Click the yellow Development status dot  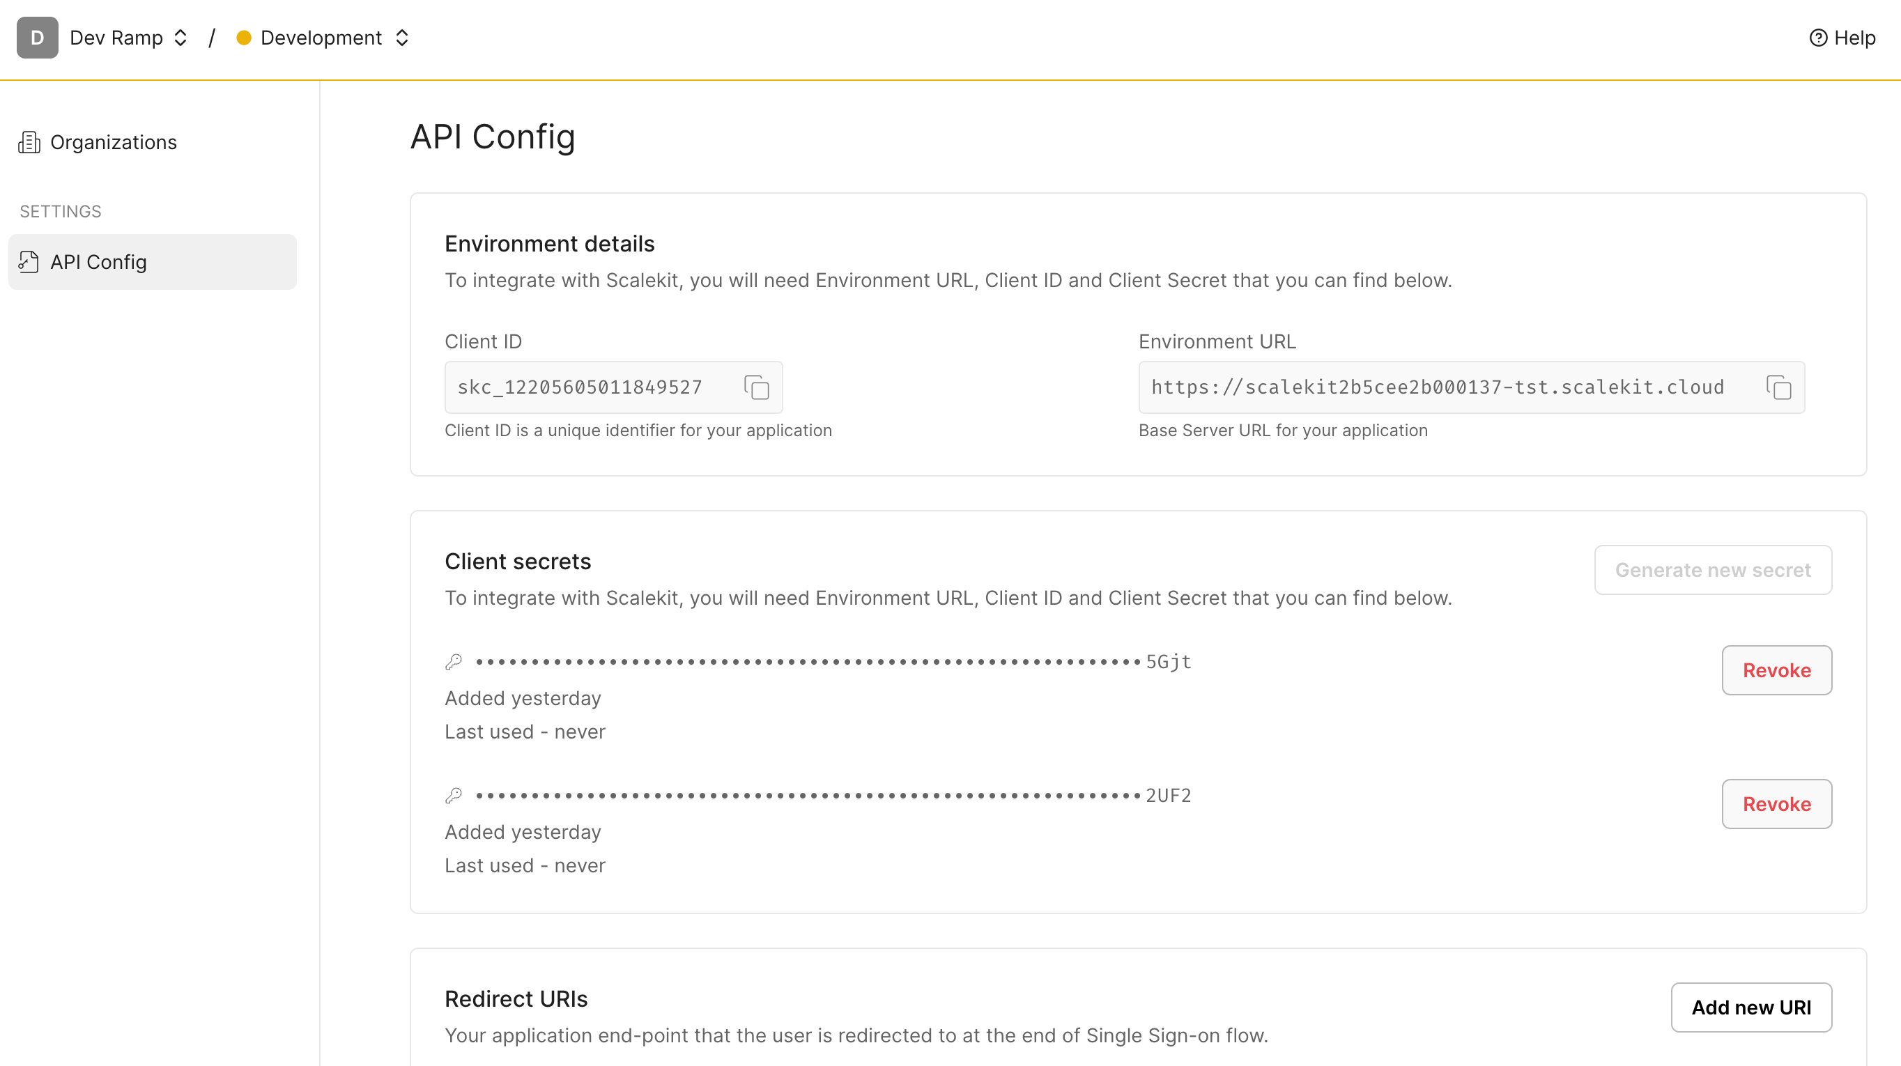pyautogui.click(x=243, y=38)
